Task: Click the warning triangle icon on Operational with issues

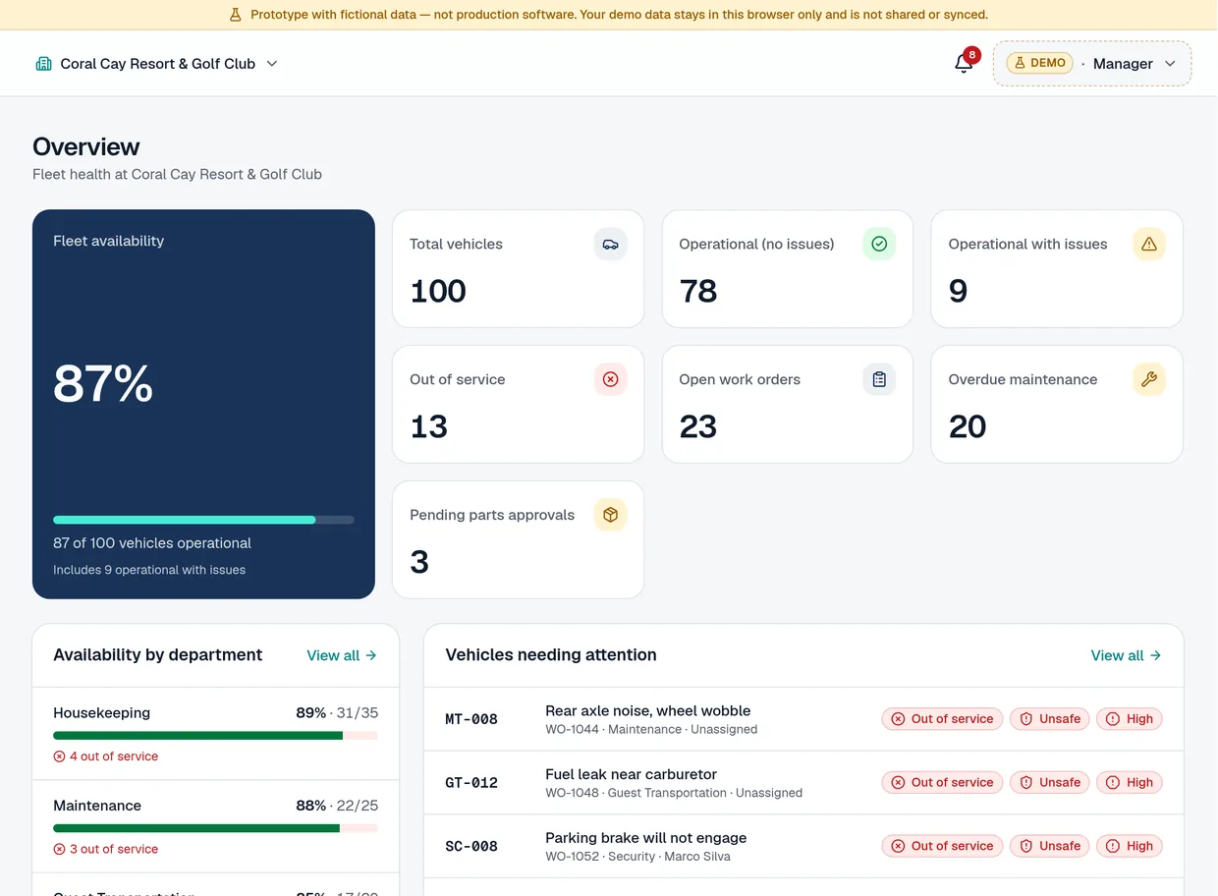Action: coord(1149,244)
